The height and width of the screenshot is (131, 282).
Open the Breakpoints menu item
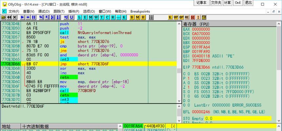[140, 11]
